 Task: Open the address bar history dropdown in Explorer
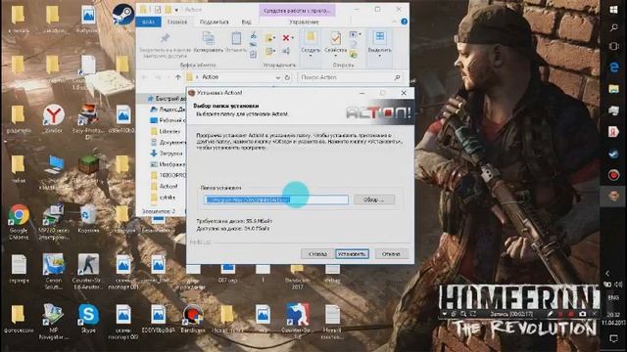(x=278, y=77)
